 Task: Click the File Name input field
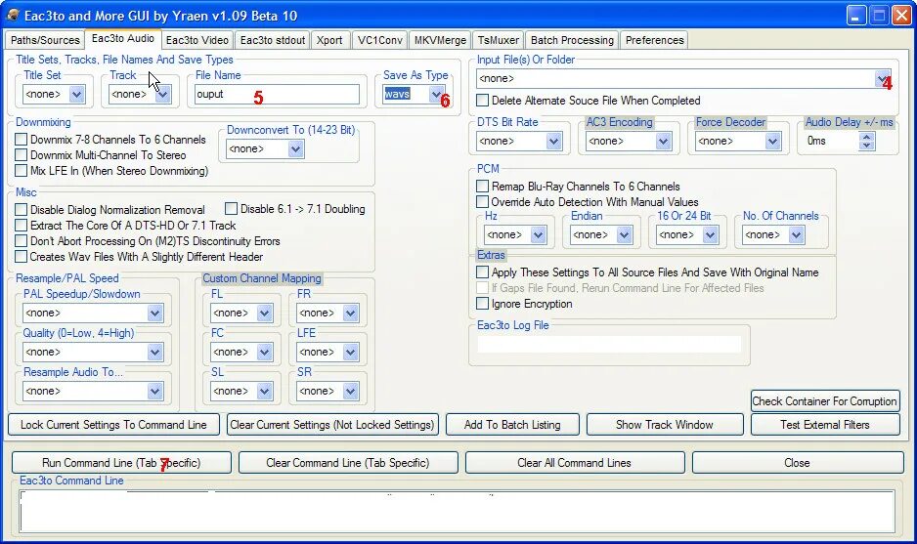(277, 94)
